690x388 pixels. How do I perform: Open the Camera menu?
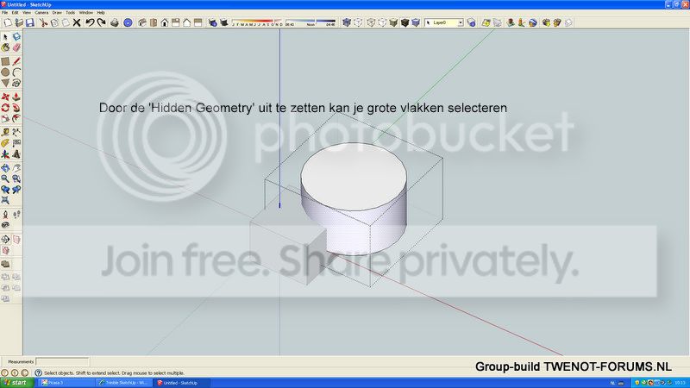coord(41,13)
